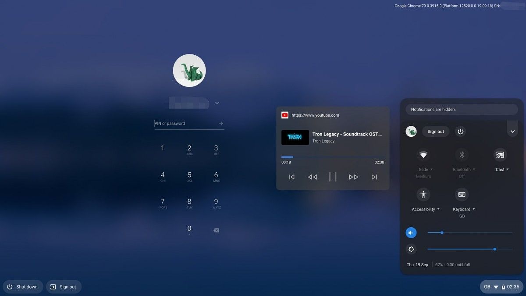Collapse the quick settings panel chevron
The width and height of the screenshot is (526, 296).
(x=512, y=132)
